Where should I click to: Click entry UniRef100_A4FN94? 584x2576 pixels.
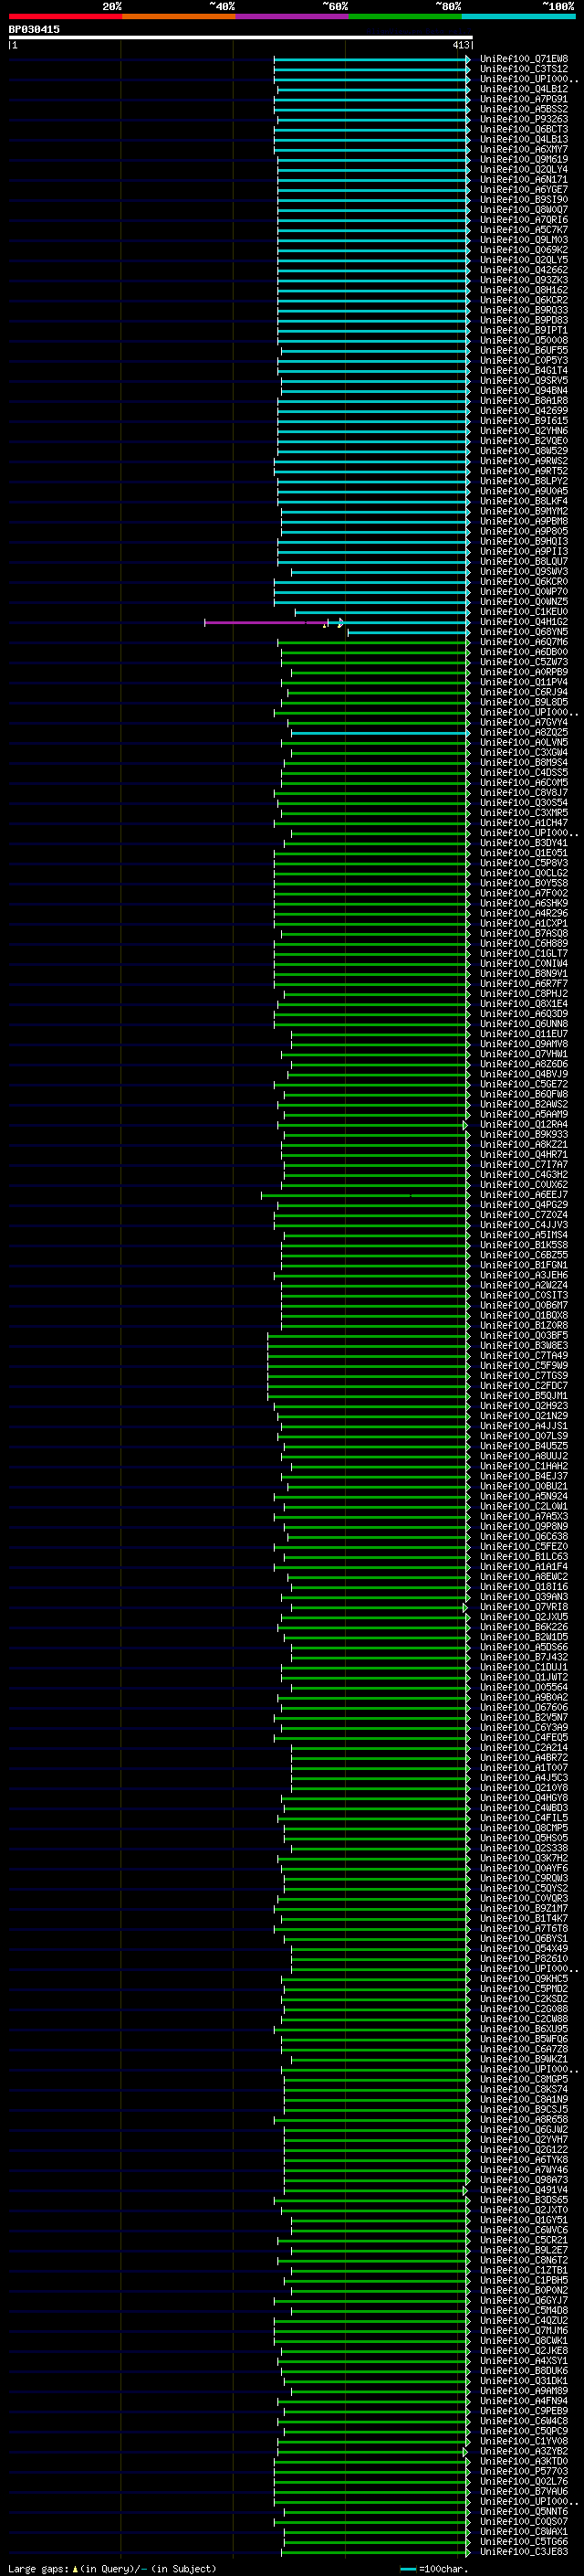tap(524, 2400)
